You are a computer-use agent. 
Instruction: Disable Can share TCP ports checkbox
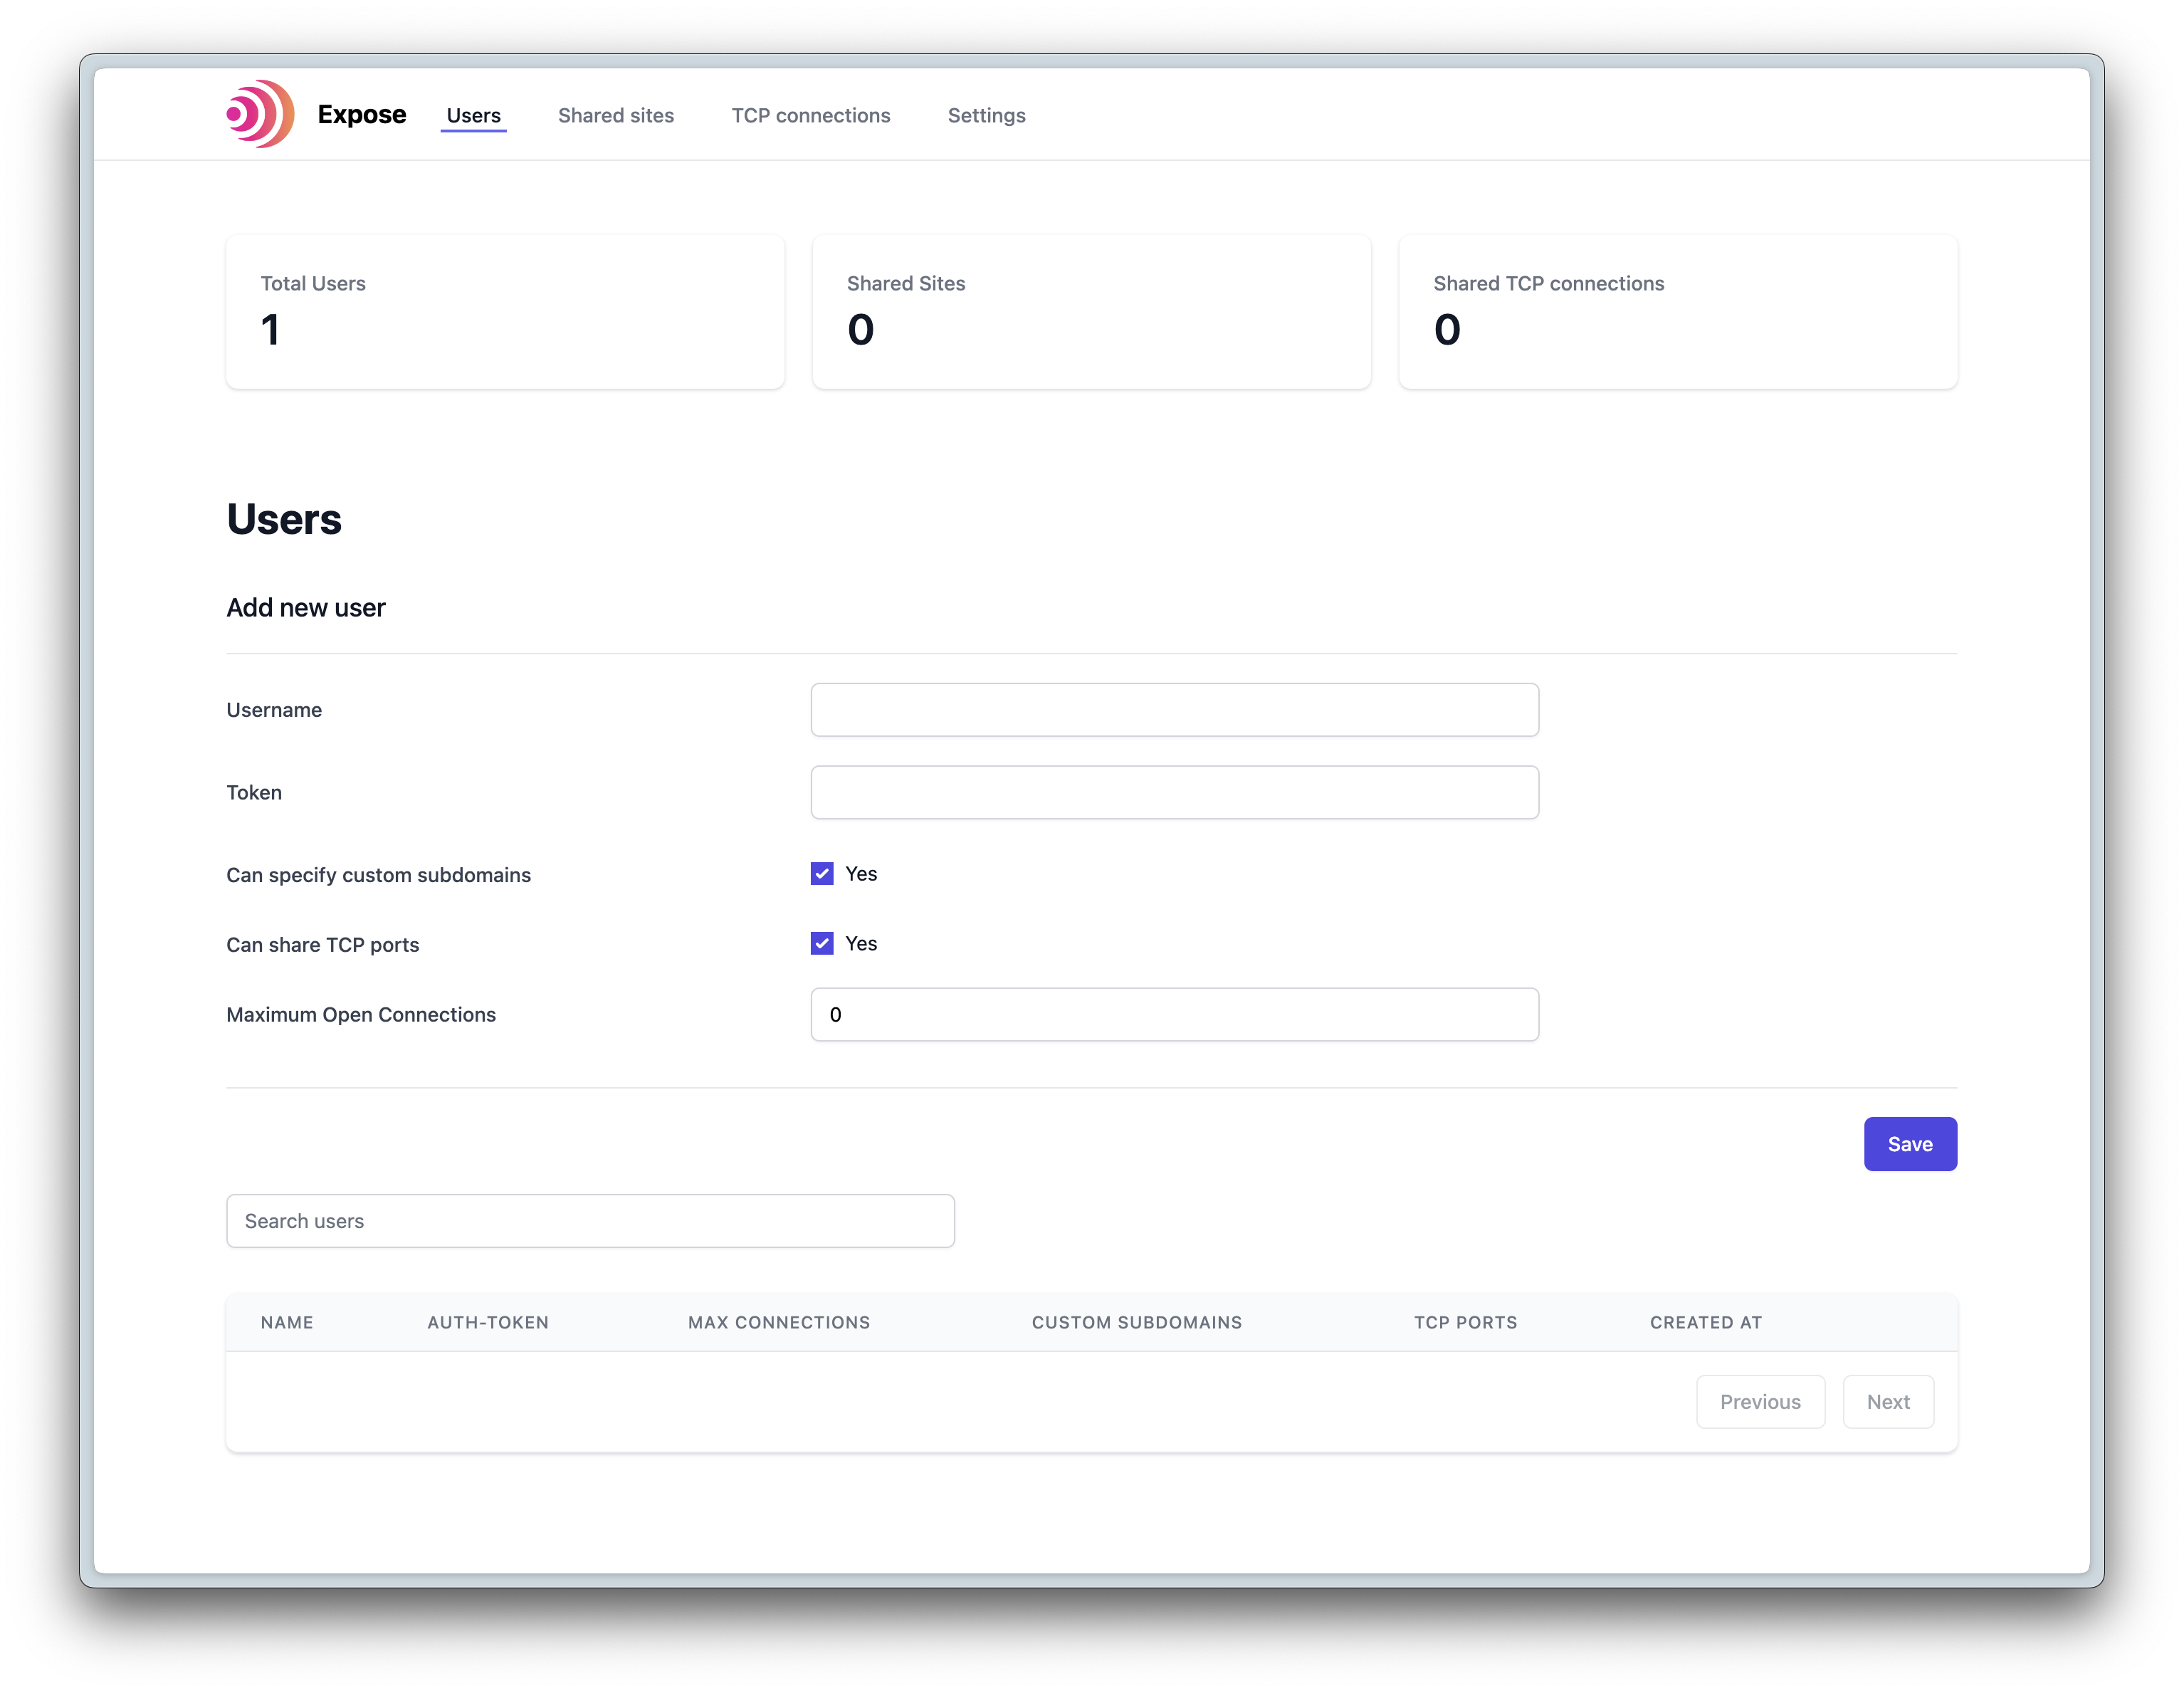[x=821, y=943]
